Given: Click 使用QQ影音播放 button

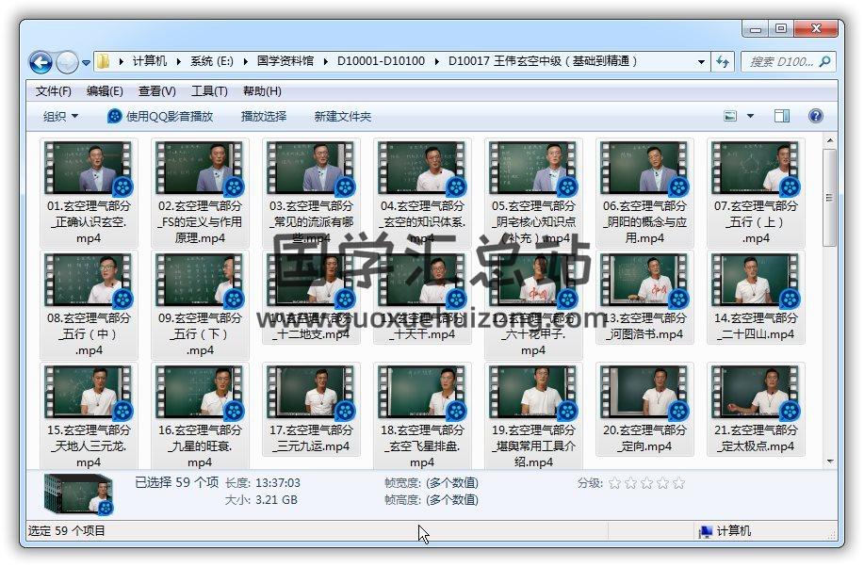Looking at the screenshot, I should pos(160,116).
